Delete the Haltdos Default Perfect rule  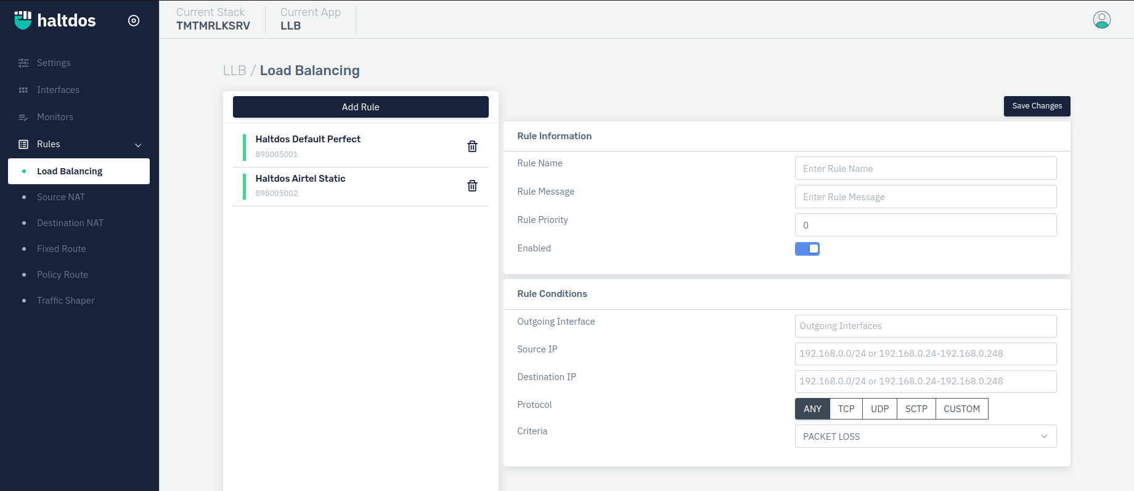click(x=472, y=146)
